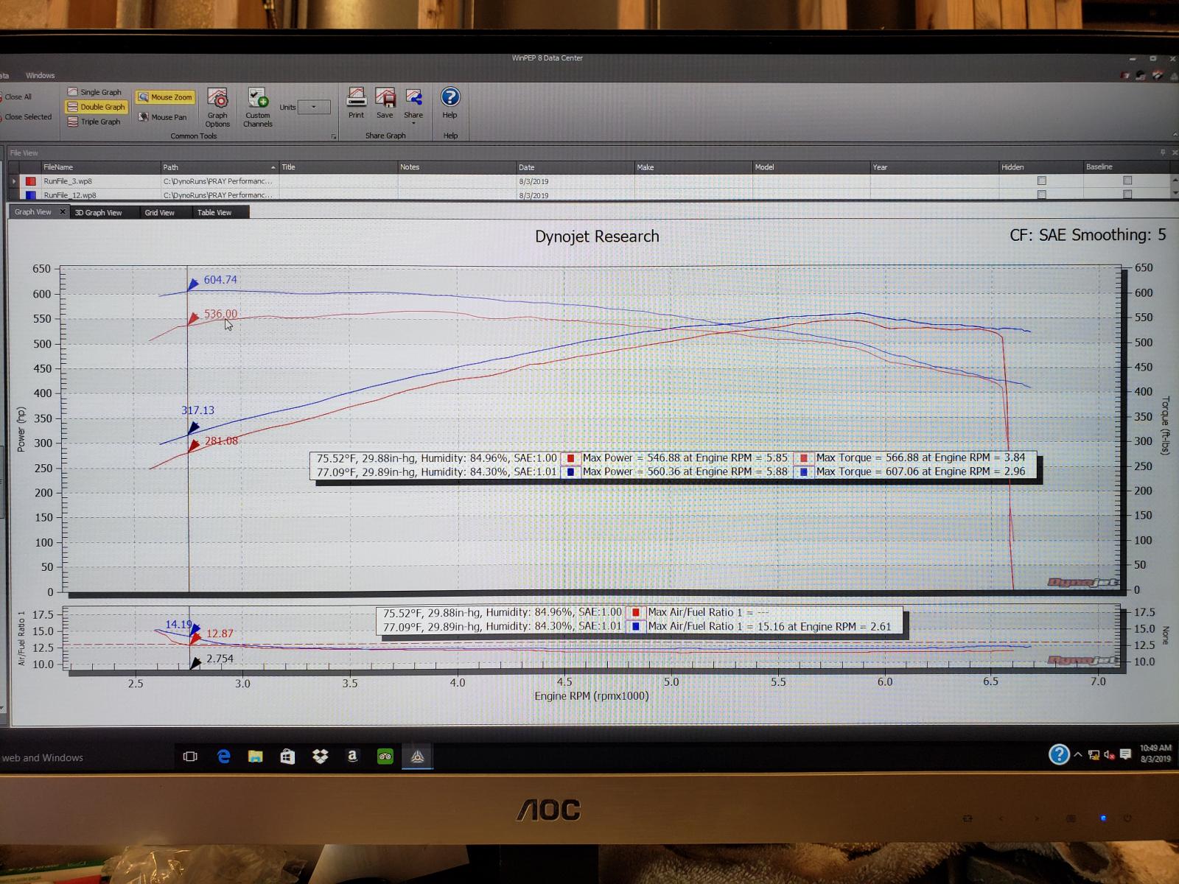The height and width of the screenshot is (884, 1179).
Task: Click the Share graph icon
Action: (413, 98)
